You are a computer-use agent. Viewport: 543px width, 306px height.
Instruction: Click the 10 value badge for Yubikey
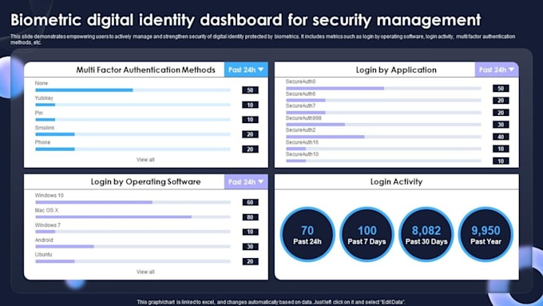251,105
